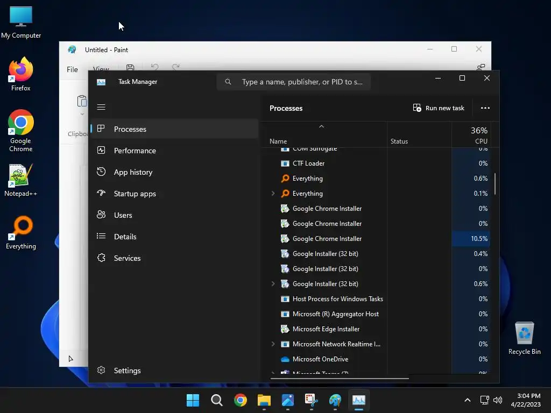Open Snipping Tool from the taskbar

click(312, 400)
